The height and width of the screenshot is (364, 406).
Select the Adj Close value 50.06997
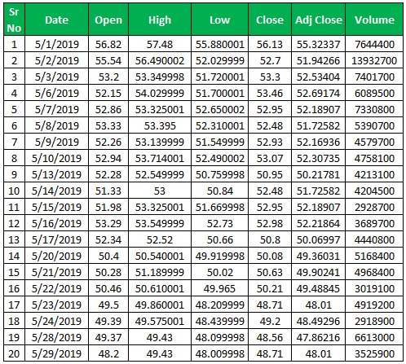318,239
